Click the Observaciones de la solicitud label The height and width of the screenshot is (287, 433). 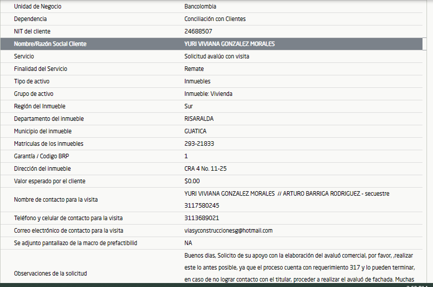(50, 274)
